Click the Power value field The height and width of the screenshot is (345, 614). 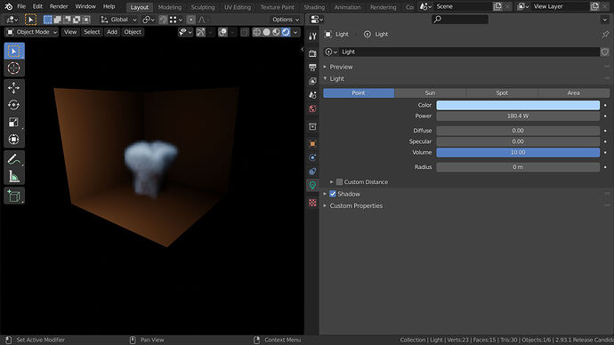click(x=518, y=116)
